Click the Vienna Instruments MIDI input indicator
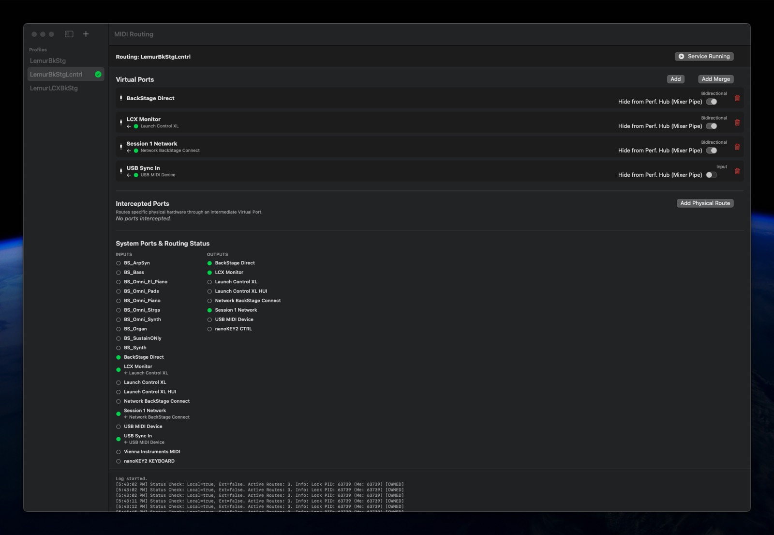 point(119,452)
